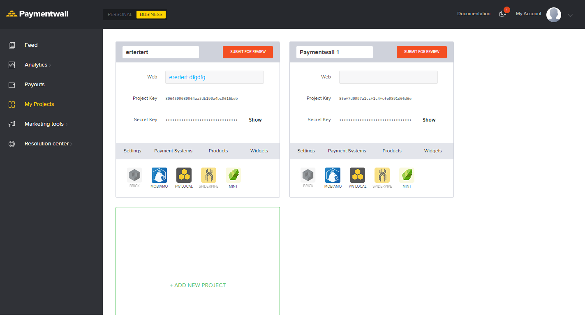Open PW Local payment system
Image resolution: width=585 pixels, height=331 pixels.
click(184, 176)
